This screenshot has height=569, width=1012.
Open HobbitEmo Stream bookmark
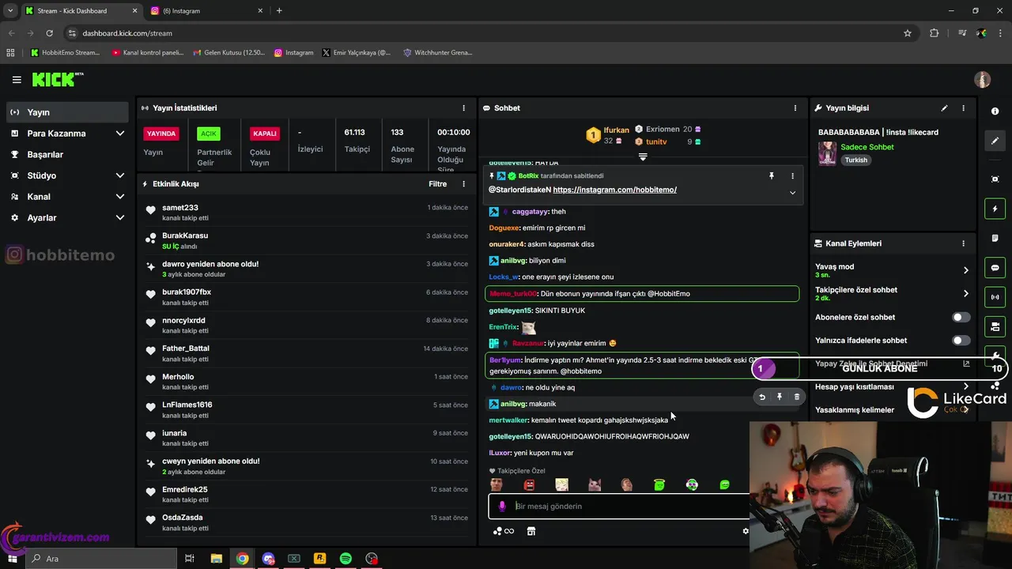tap(65, 53)
